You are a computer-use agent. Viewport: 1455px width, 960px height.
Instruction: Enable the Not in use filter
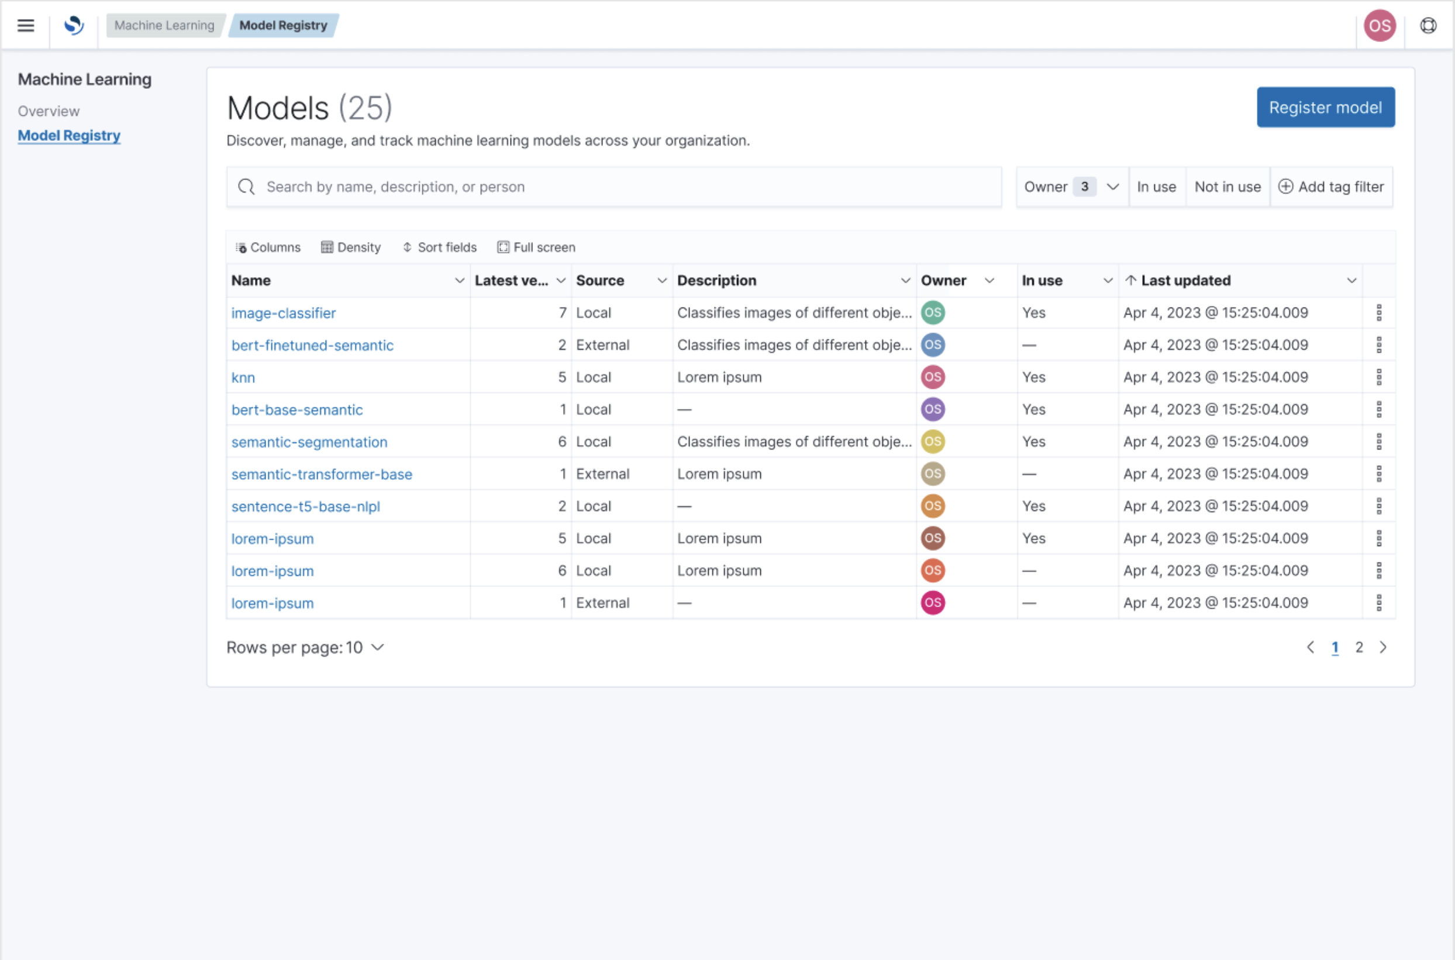click(x=1227, y=187)
